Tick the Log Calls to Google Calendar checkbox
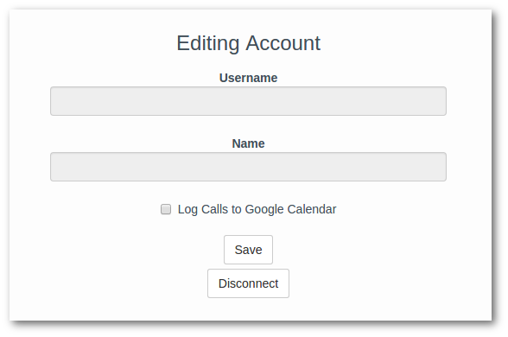The width and height of the screenshot is (508, 337). 166,209
